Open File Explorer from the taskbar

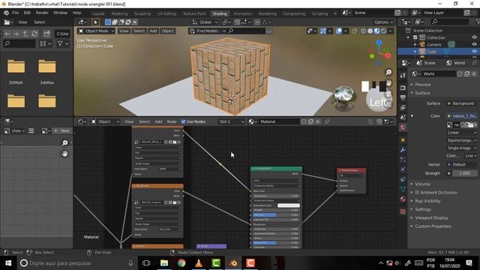[x=164, y=263]
